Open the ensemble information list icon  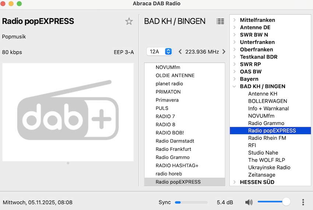pyautogui.click(x=220, y=21)
